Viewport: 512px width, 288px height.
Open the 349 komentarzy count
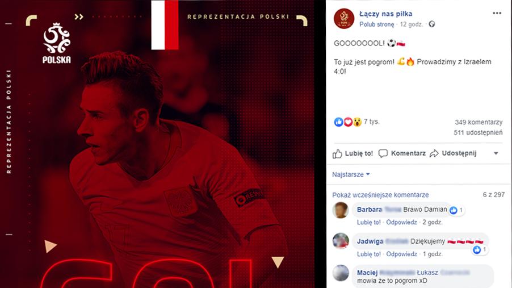tap(479, 122)
